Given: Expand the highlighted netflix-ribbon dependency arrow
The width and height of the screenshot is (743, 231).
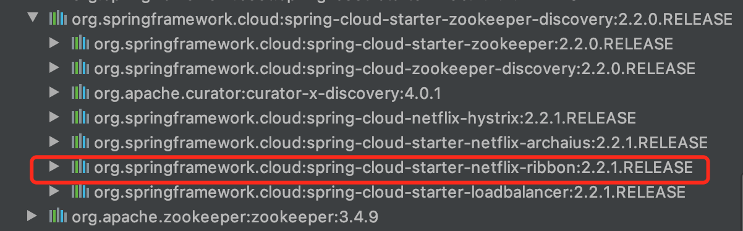Looking at the screenshot, I should pos(54,167).
